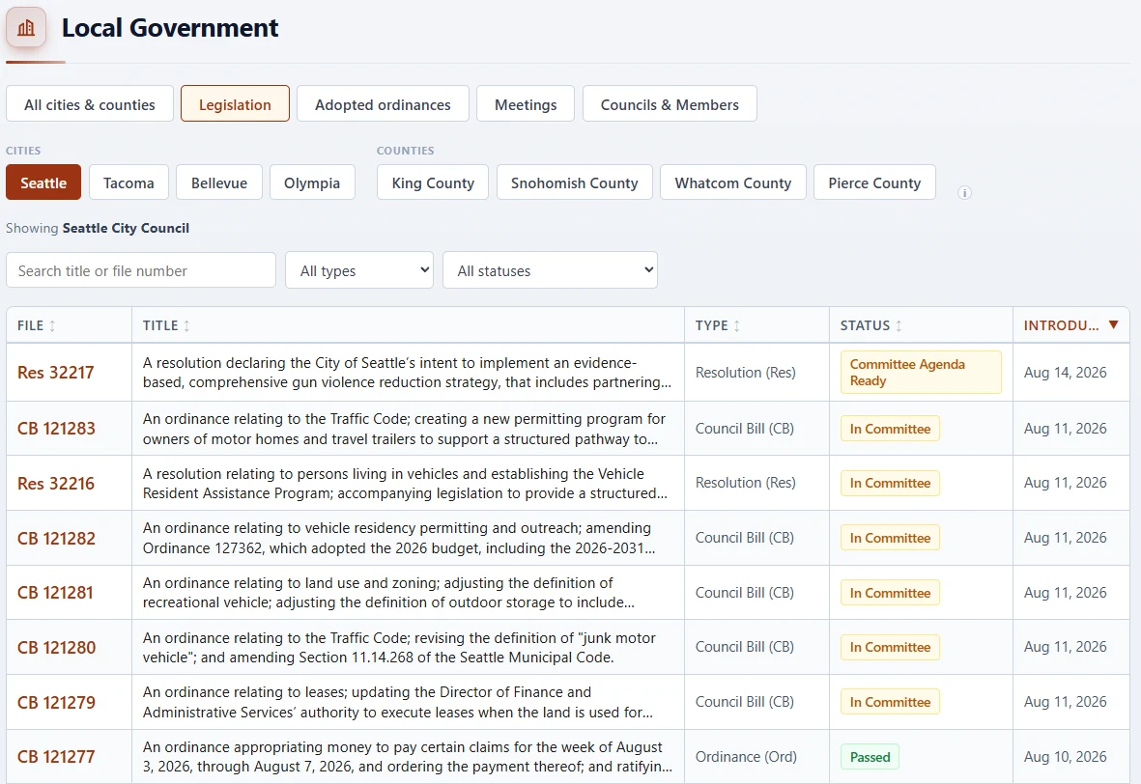Toggle the Introduced column descending arrow

pyautogui.click(x=1113, y=325)
